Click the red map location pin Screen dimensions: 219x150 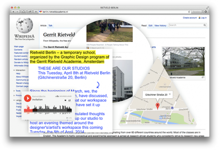click(x=157, y=106)
